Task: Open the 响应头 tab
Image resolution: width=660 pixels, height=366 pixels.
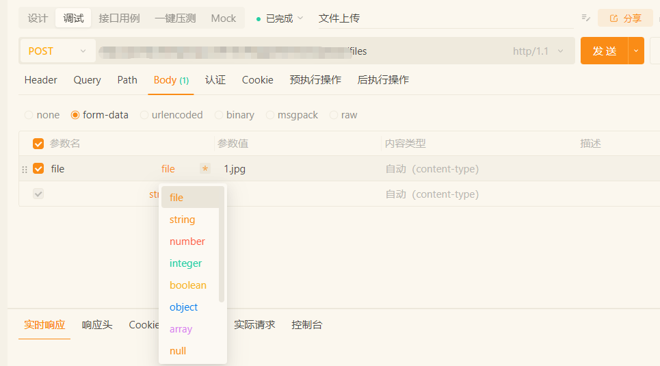Action: pyautogui.click(x=97, y=325)
